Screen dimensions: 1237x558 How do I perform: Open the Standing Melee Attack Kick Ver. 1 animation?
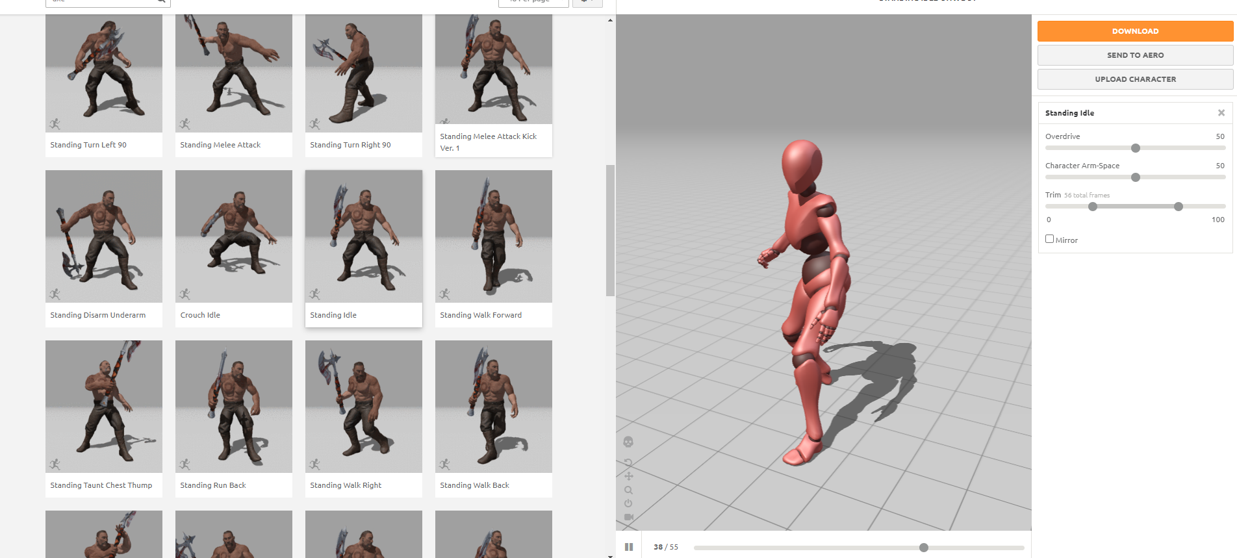click(x=494, y=69)
